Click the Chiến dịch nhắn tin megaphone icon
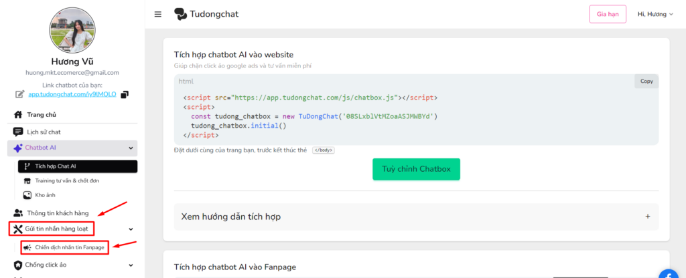Viewport: 686px width, 278px height. (27, 247)
